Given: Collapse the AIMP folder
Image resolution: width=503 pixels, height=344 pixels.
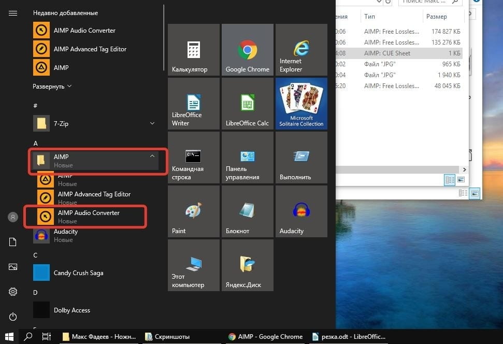Looking at the screenshot, I should click(x=95, y=161).
